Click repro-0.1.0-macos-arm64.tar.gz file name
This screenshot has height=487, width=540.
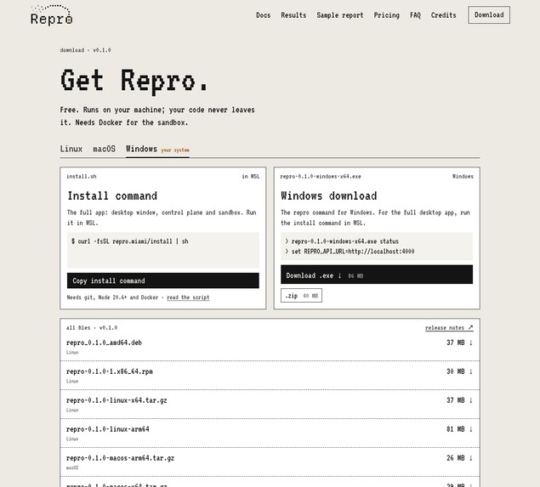click(120, 458)
